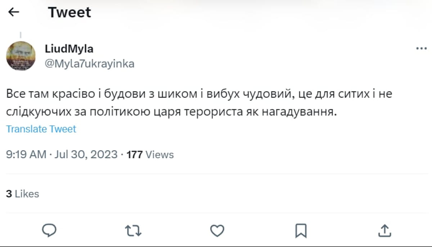The height and width of the screenshot is (247, 432).
Task: Open the @Myla7ukrayinka handle link
Action: [x=89, y=64]
